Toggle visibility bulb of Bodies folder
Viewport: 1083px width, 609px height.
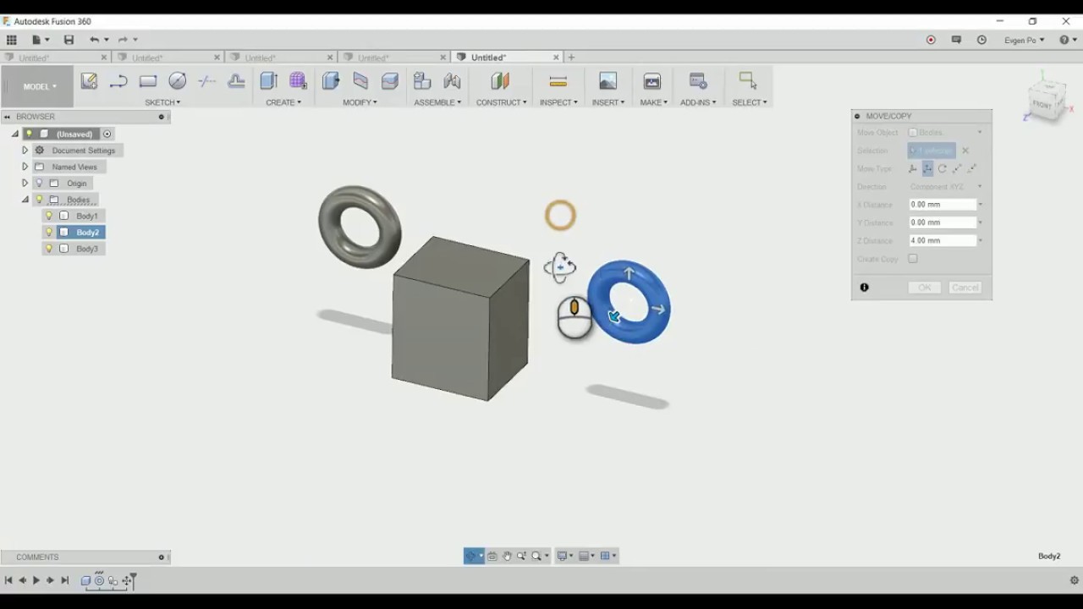click(39, 200)
